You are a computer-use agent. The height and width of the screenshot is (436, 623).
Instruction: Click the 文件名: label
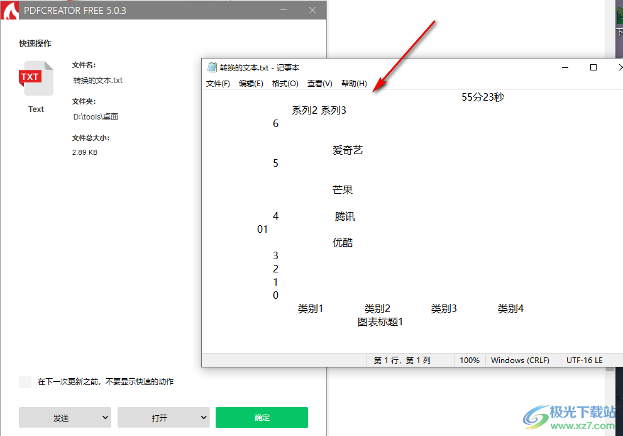84,65
